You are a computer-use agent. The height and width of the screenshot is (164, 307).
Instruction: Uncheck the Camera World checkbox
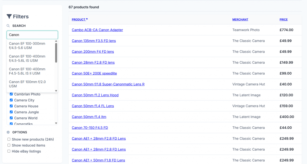11,118
